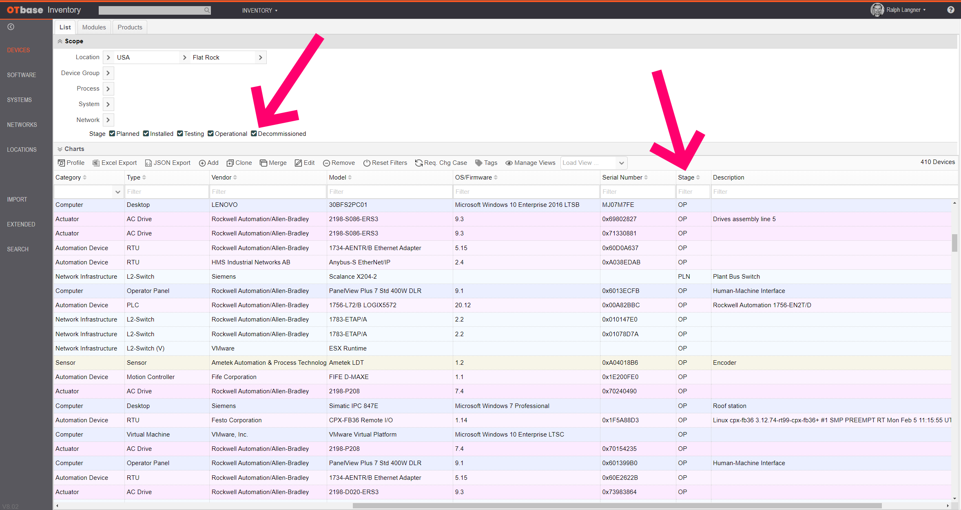Select the Scalance X204-2 row

pyautogui.click(x=503, y=277)
